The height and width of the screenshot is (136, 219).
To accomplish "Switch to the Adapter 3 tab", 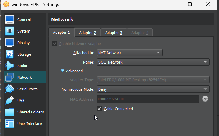I will click(x=114, y=33).
